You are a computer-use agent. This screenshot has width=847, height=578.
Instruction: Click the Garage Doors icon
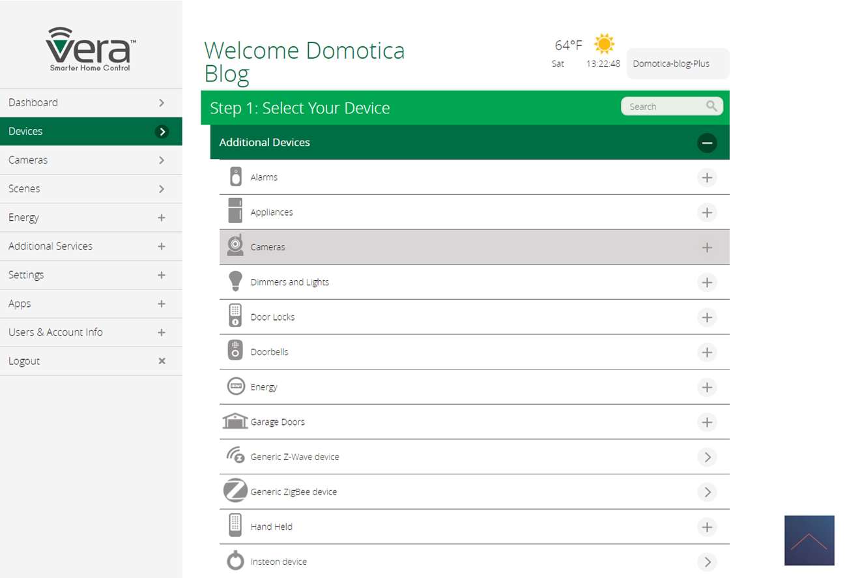[x=235, y=421]
